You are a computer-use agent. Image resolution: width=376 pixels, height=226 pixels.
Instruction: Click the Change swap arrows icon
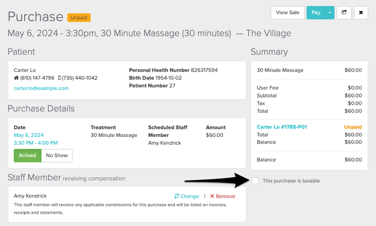click(177, 196)
